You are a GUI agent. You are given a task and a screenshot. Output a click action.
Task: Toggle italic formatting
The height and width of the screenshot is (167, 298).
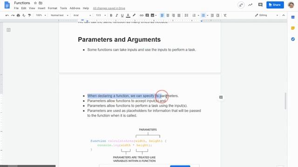click(x=116, y=15)
